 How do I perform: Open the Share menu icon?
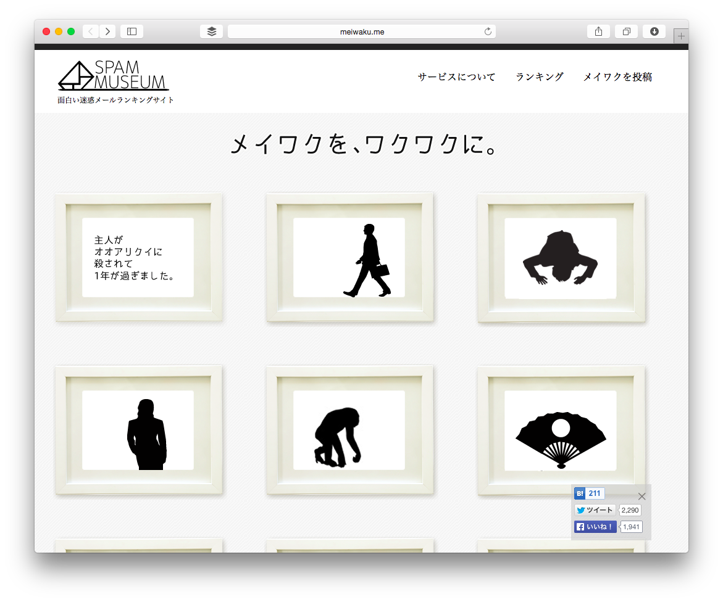[x=598, y=31]
